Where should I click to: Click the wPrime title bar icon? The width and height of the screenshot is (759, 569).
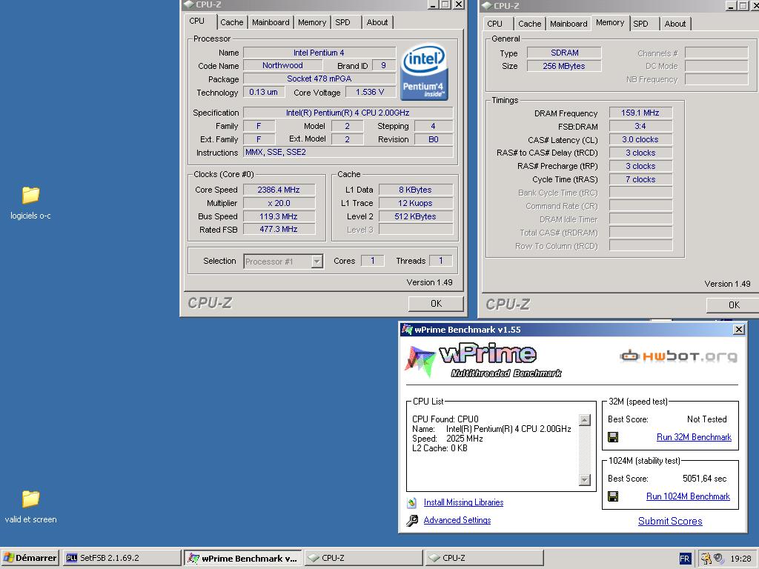coord(407,330)
